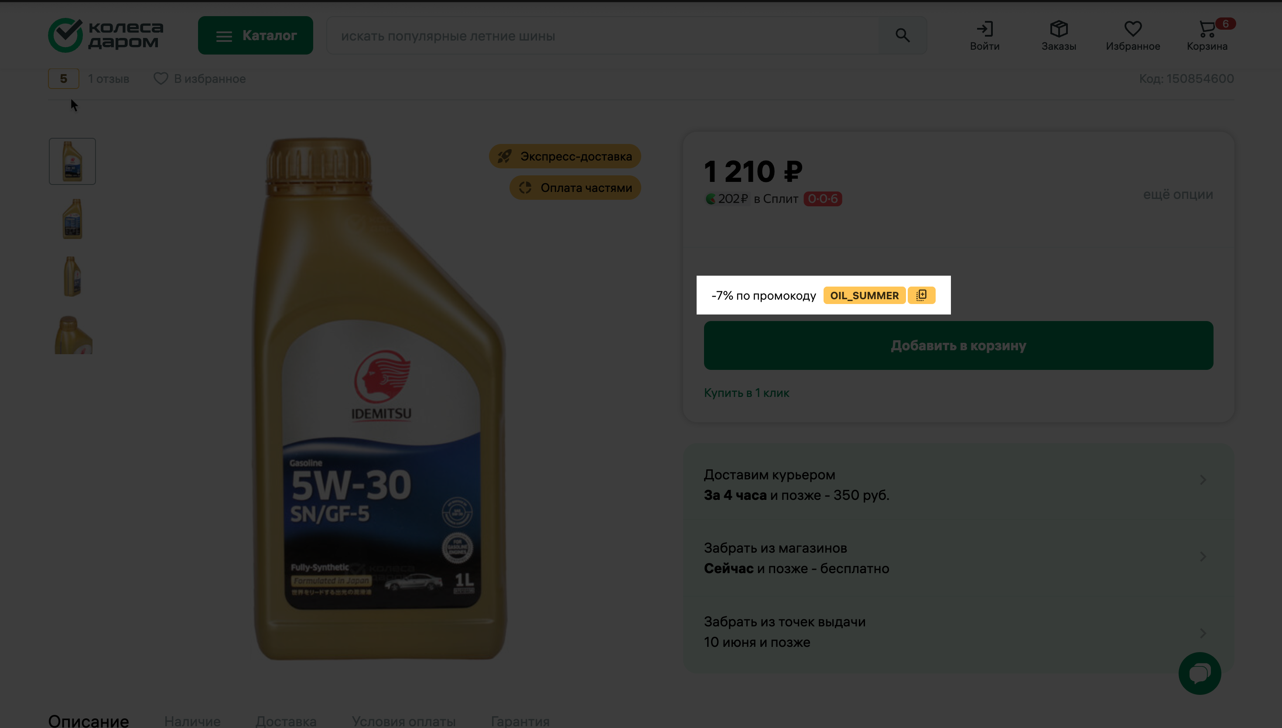
Task: Go to the Колеса Даром logo homepage
Action: (106, 35)
